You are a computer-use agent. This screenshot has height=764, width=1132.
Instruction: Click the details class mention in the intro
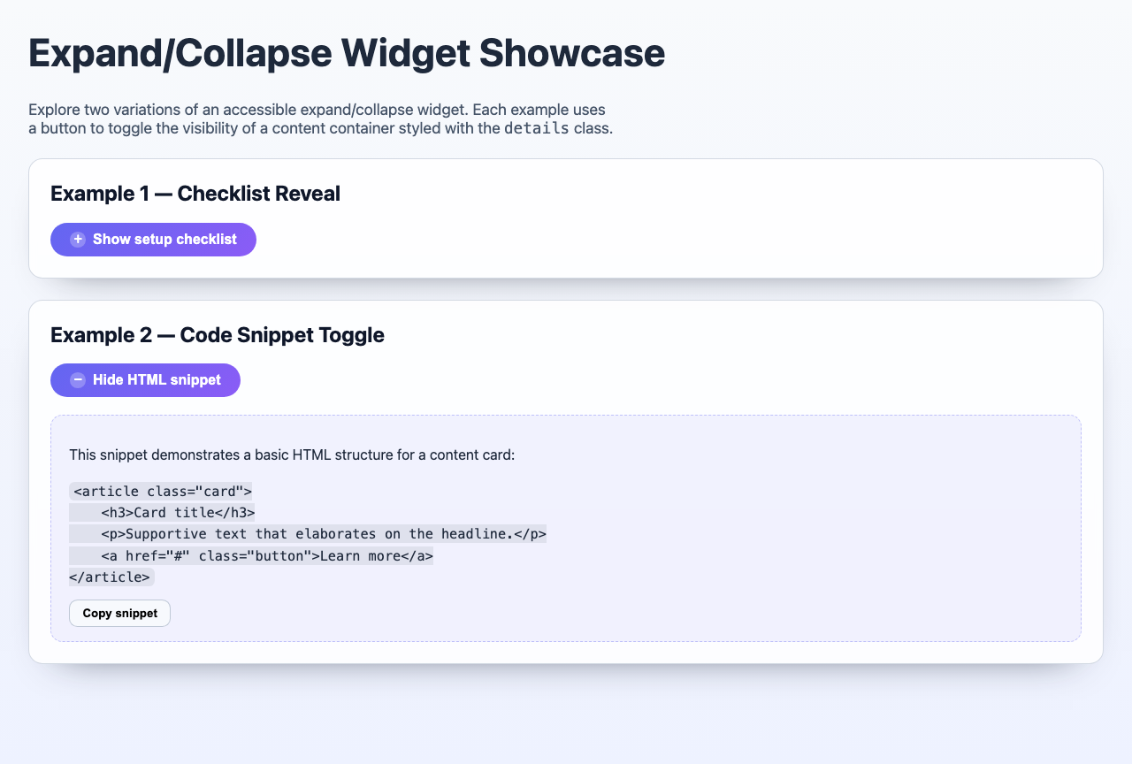[x=536, y=128]
